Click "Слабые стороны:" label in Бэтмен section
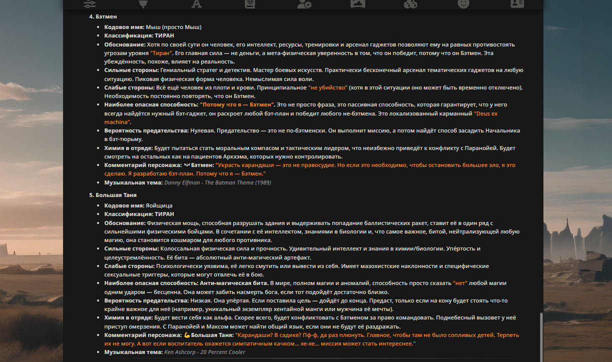The width and height of the screenshot is (612, 362). tap(130, 87)
